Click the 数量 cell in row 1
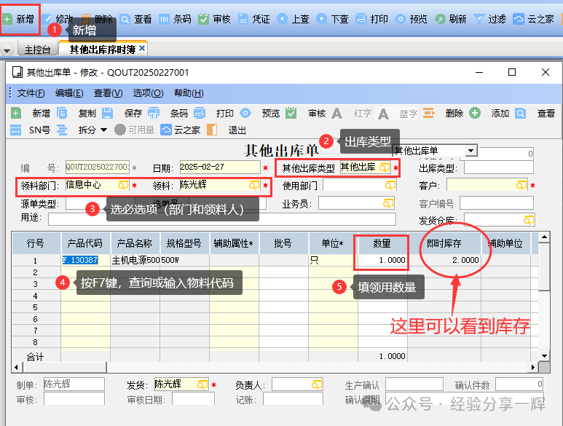 pyautogui.click(x=382, y=260)
